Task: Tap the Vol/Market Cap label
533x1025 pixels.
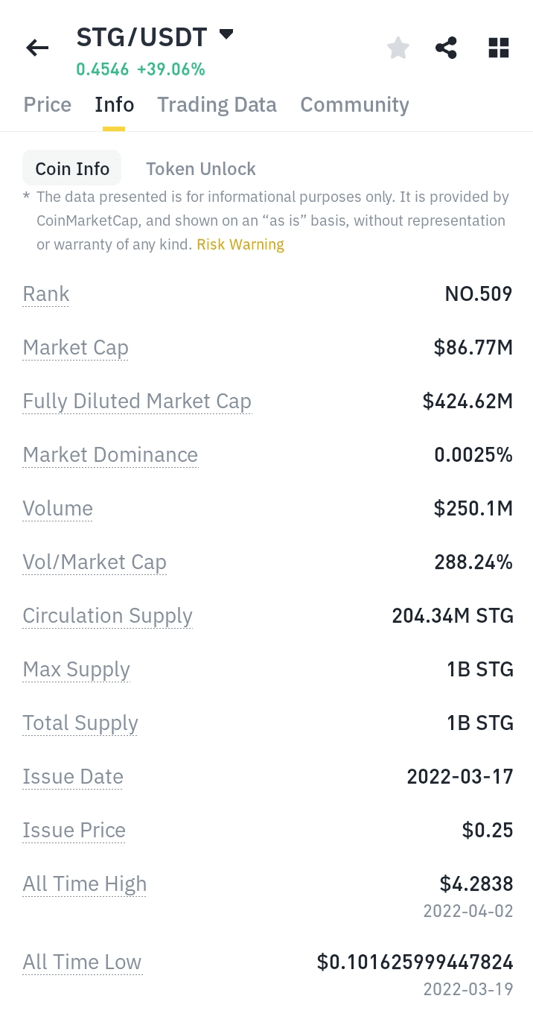Action: (95, 562)
